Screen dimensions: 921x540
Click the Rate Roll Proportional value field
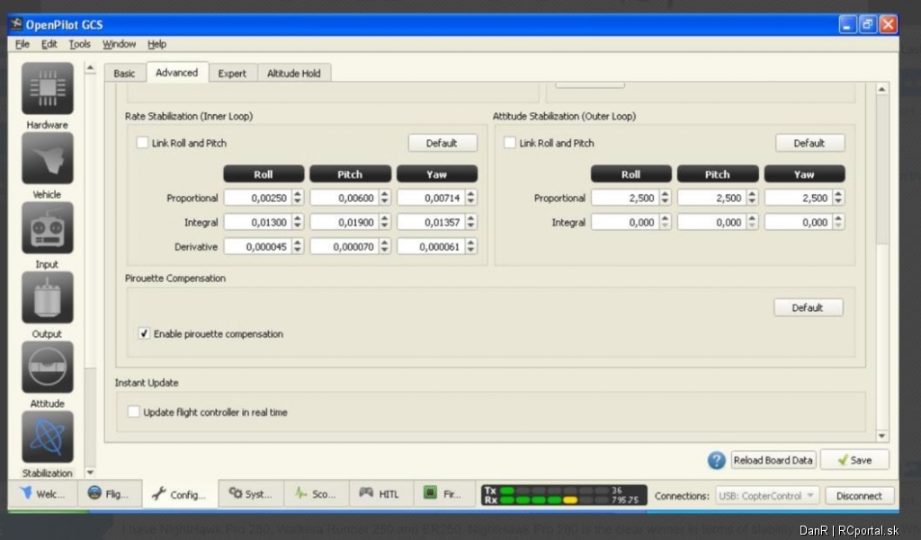(264, 198)
